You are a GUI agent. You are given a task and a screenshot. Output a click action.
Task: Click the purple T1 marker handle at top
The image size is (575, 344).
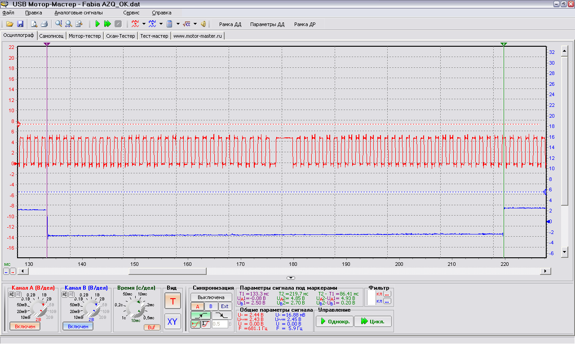[x=47, y=44]
